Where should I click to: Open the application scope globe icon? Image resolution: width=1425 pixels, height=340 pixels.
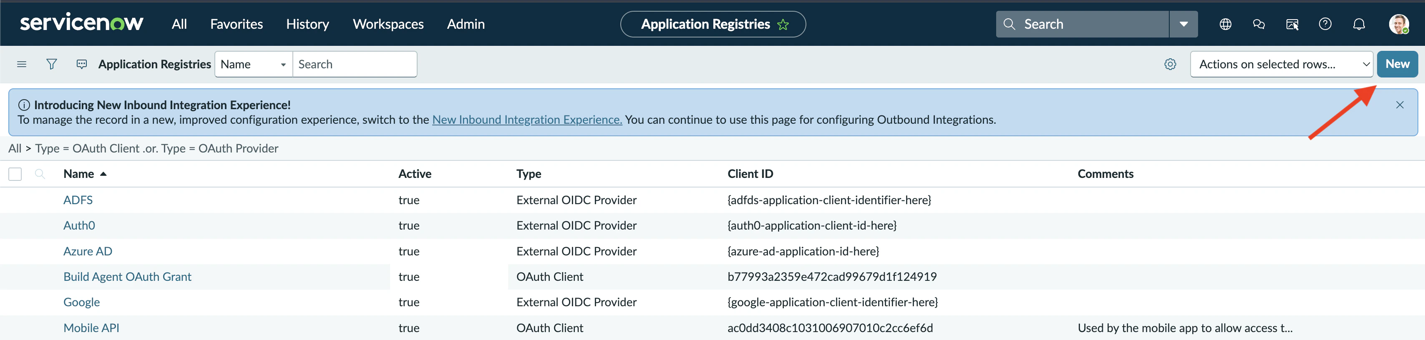point(1225,24)
